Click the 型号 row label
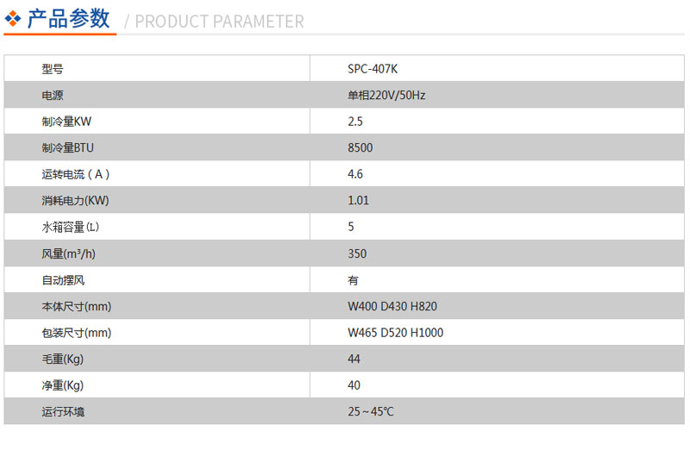This screenshot has height=469, width=690. pyautogui.click(x=53, y=69)
